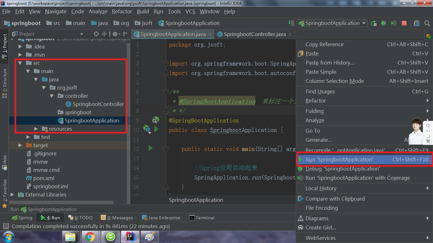
Task: Click the Hide Project panel arrow icon
Action: (x=126, y=34)
